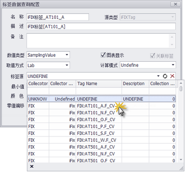Click the dropdown list scroll down arrow
Screen dimensions: 193x172
coord(181,159)
